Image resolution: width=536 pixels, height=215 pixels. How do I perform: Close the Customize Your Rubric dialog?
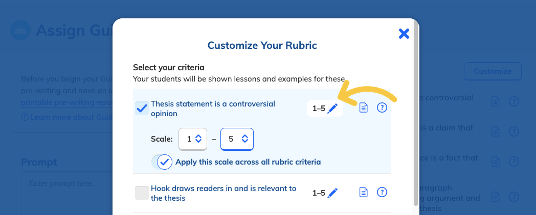(x=404, y=34)
